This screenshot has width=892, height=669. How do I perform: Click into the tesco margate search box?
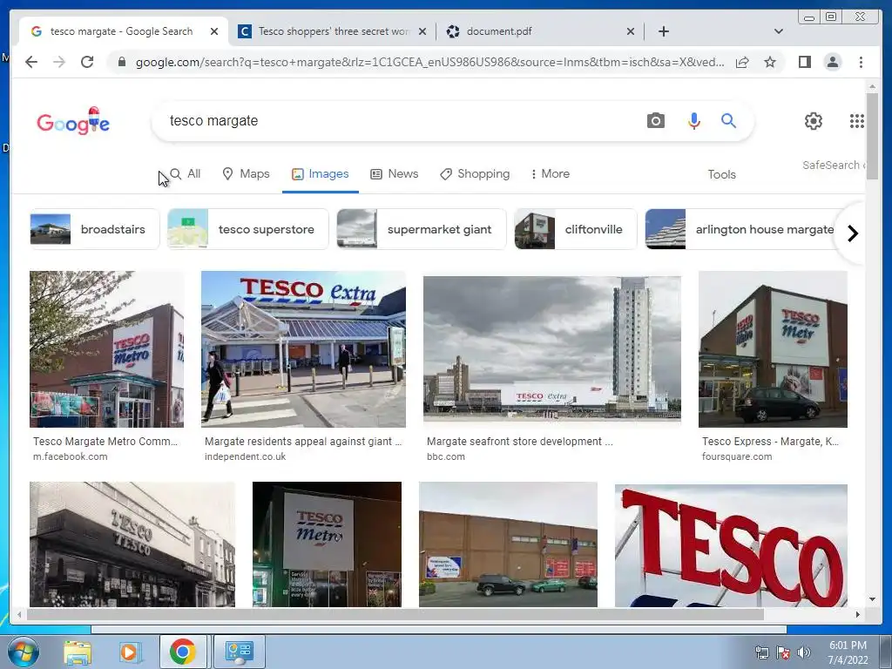tap(398, 120)
